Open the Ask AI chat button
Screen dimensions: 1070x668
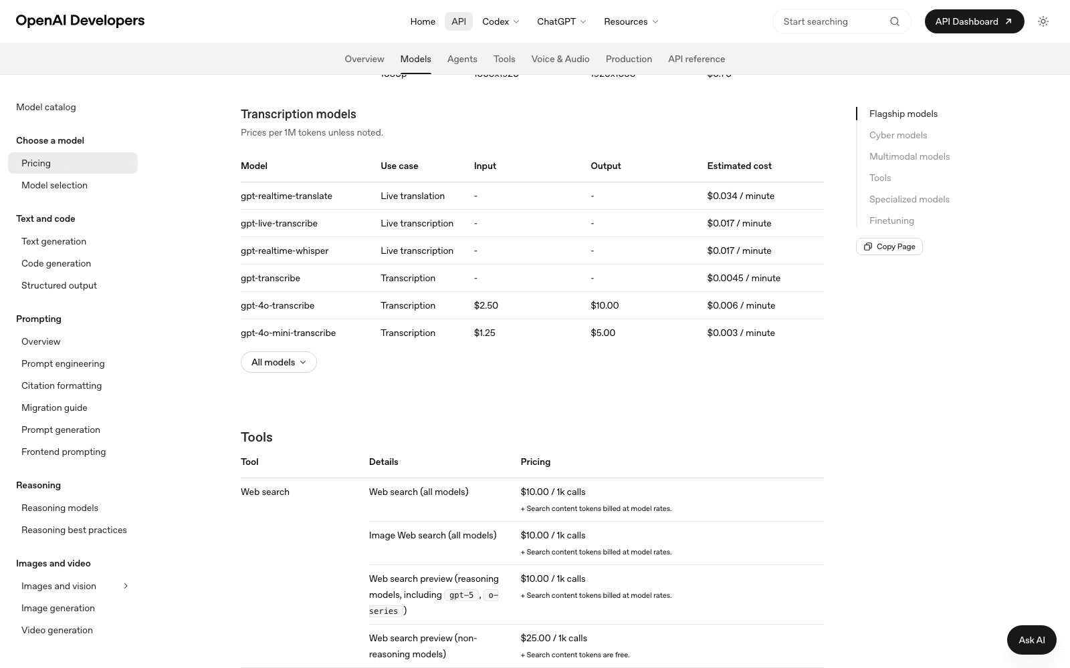[x=1032, y=640]
